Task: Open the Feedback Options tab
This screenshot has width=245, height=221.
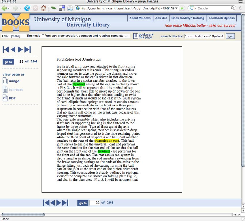Action: point(222,18)
